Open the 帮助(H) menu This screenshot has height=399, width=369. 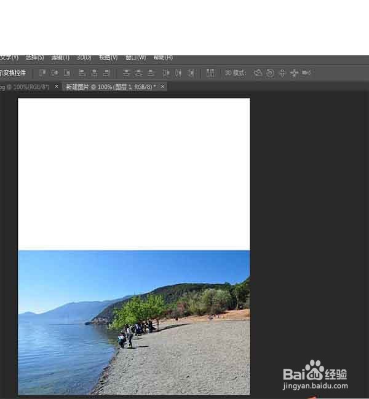(163, 58)
